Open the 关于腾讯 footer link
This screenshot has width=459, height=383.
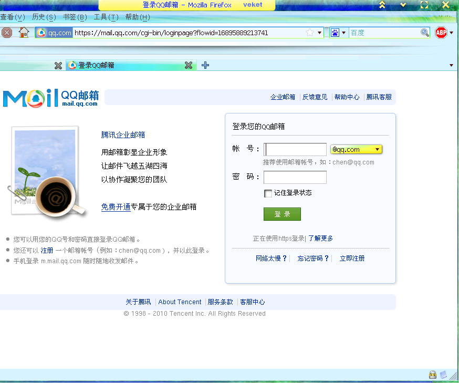coord(138,302)
